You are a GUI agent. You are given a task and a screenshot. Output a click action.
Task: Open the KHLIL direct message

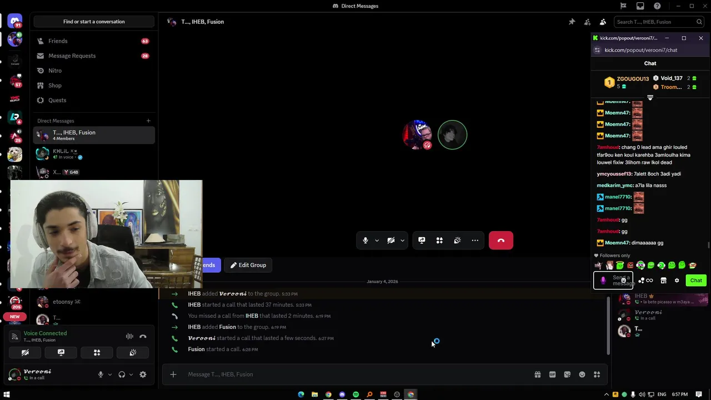(94, 153)
